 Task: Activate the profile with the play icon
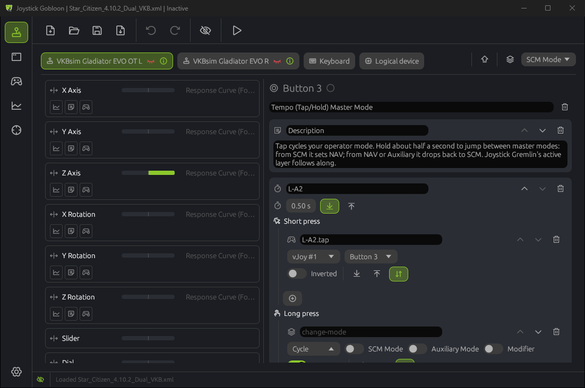click(237, 31)
